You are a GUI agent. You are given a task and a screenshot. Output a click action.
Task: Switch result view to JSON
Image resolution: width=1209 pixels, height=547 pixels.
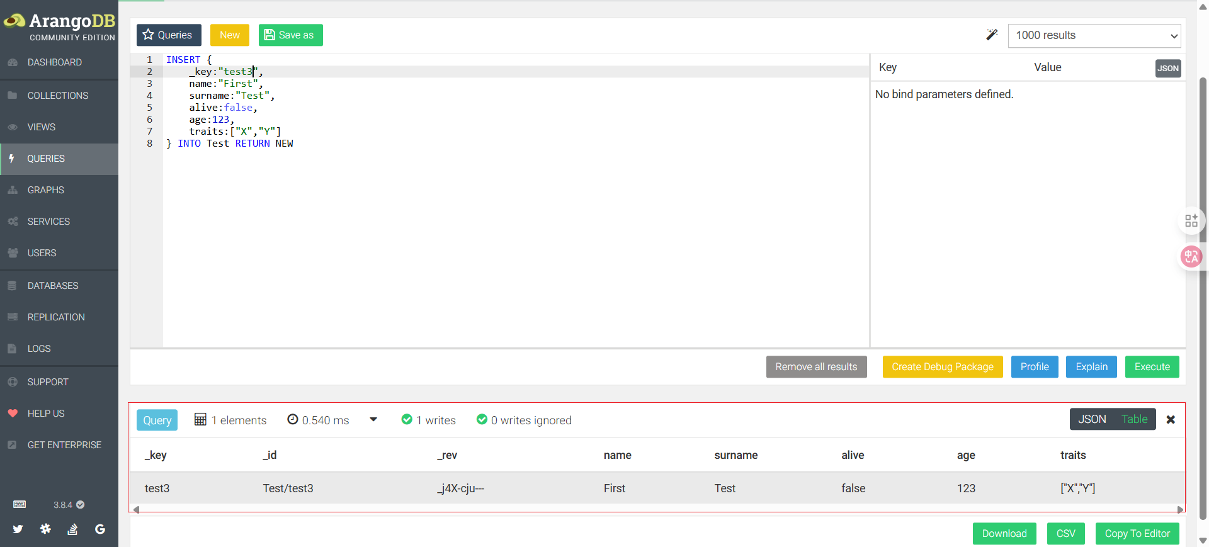click(1092, 419)
